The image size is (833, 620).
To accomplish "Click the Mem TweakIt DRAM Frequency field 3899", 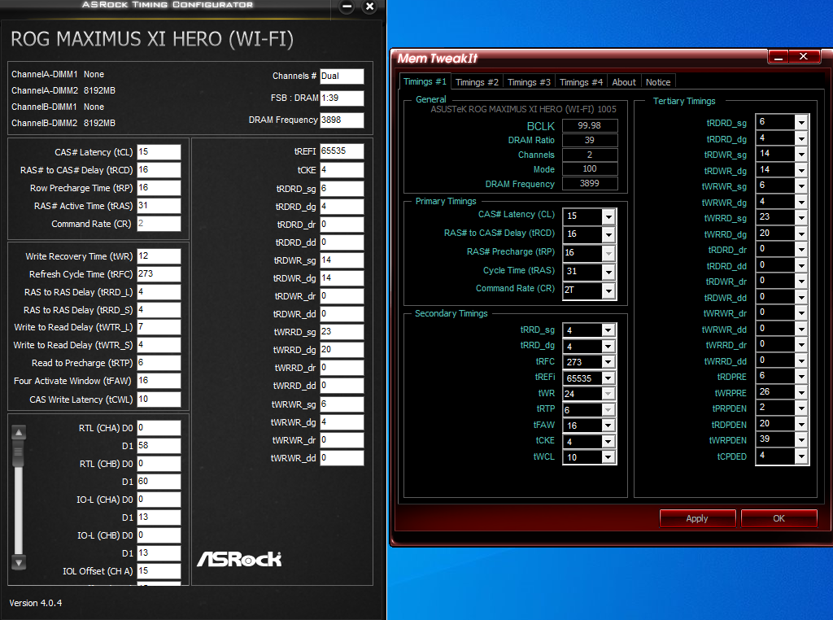I will click(590, 183).
